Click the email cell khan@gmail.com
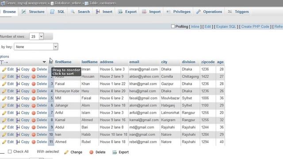283x159 pixels. tap(143, 83)
